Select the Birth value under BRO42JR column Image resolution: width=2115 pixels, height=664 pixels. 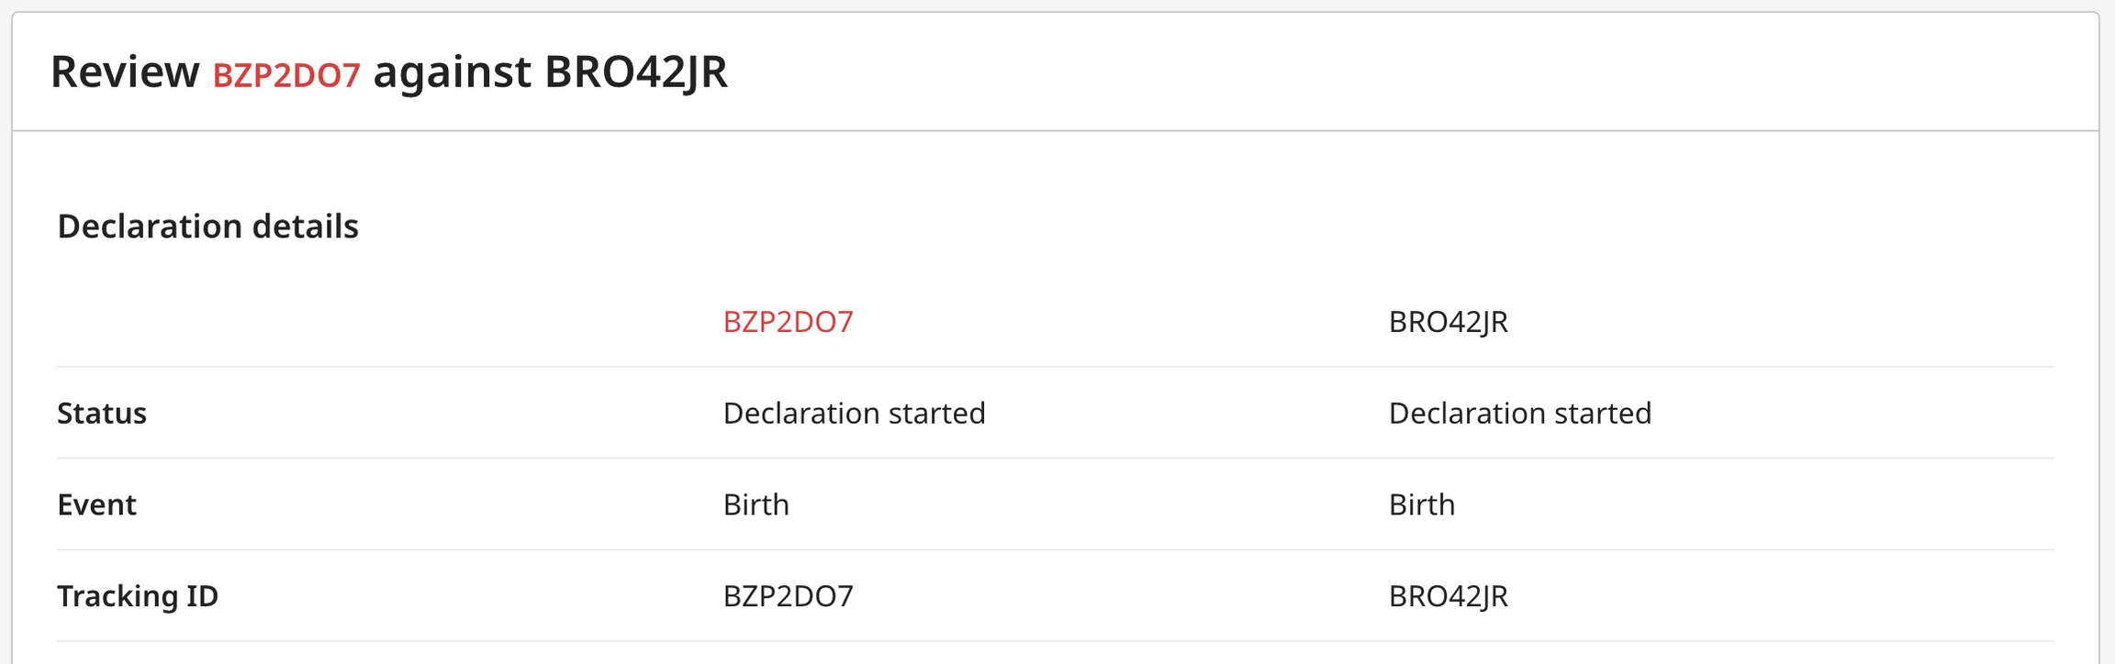point(1421,504)
